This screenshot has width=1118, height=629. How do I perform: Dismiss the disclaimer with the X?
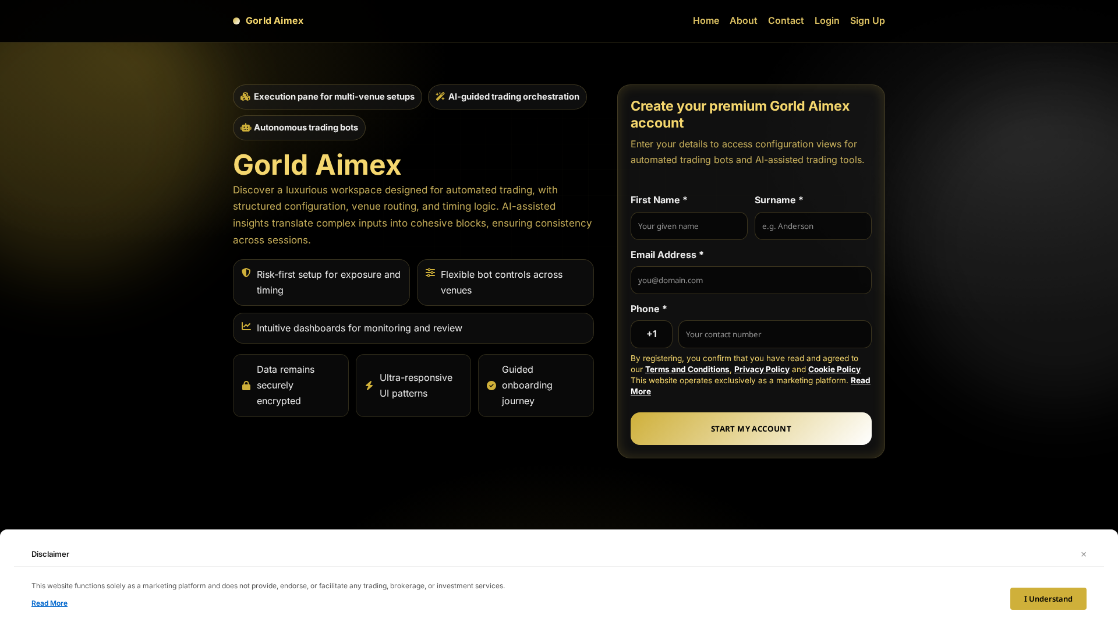click(1084, 554)
